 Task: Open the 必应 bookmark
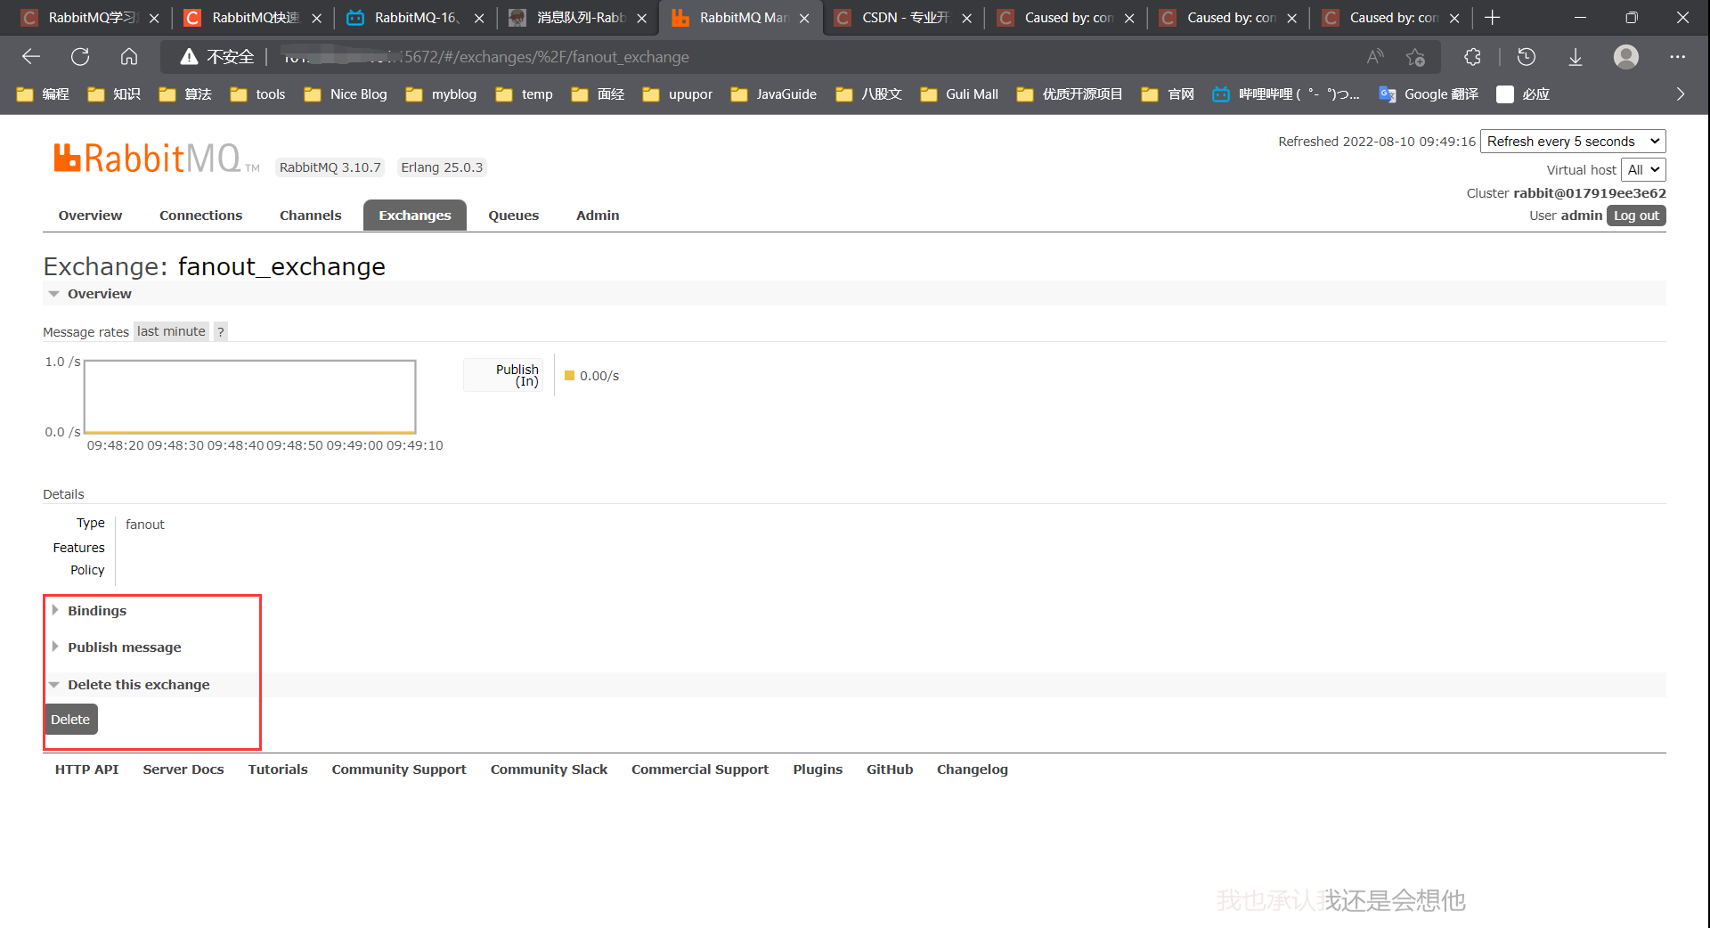(1523, 94)
